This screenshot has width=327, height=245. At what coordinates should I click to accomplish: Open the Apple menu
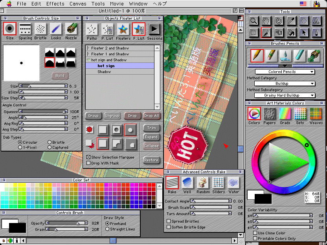[x=9, y=4]
